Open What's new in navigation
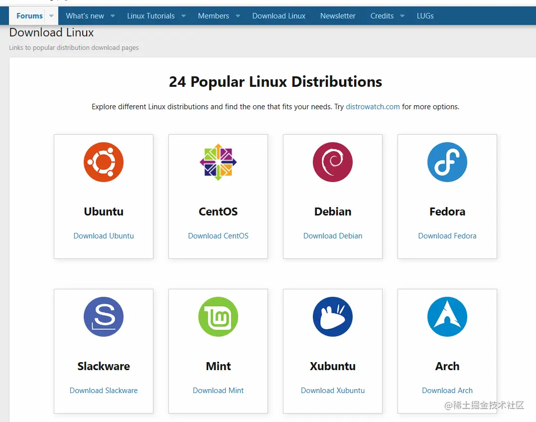The height and width of the screenshot is (422, 536). coord(85,16)
